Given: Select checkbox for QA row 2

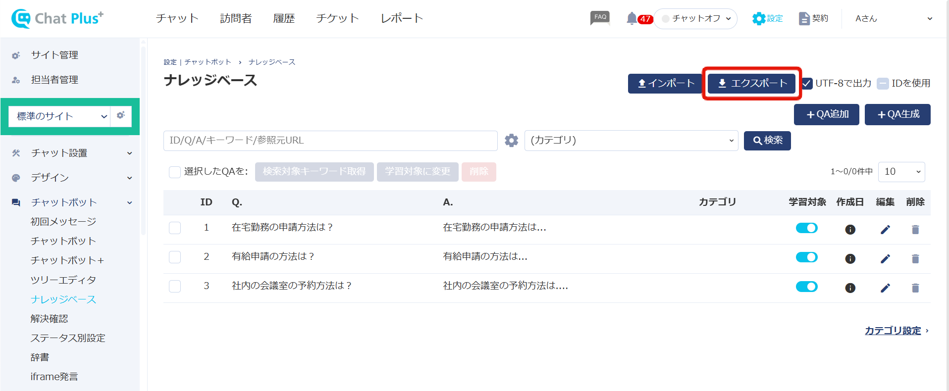Looking at the screenshot, I should pyautogui.click(x=175, y=257).
